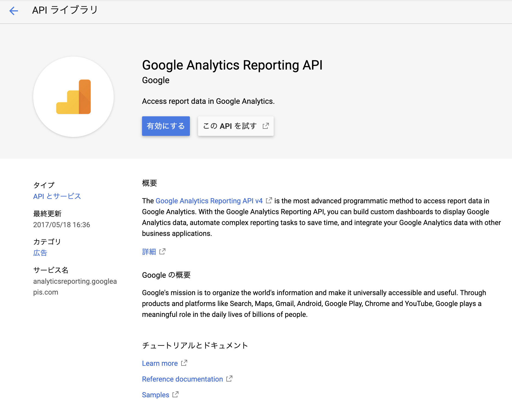
Task: Click the analyticsreporting.googleapis.com service name
Action: pyautogui.click(x=75, y=287)
